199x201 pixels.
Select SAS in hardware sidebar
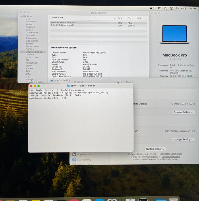pyautogui.click(x=28, y=71)
